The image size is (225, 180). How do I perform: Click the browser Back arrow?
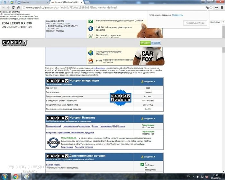click(3, 8)
